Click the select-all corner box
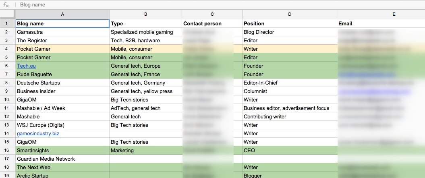Screen dimensions: 425x178 click(8, 14)
